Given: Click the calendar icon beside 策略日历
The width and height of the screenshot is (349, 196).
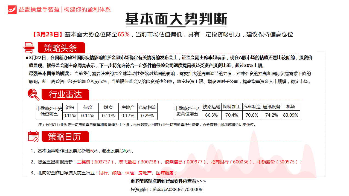Looking at the screenshot, I should [x=33, y=137].
